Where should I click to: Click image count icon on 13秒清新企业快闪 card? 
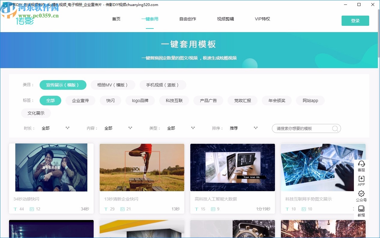(x=122, y=209)
